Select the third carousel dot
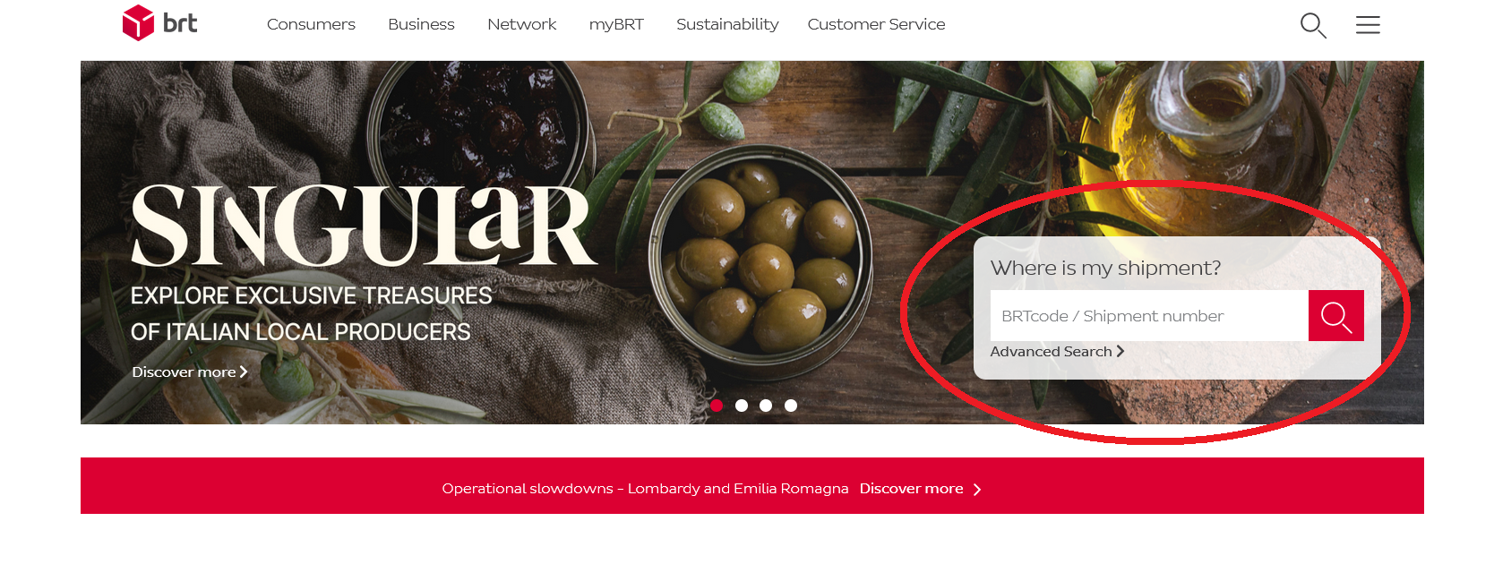This screenshot has height=564, width=1494. (x=766, y=406)
